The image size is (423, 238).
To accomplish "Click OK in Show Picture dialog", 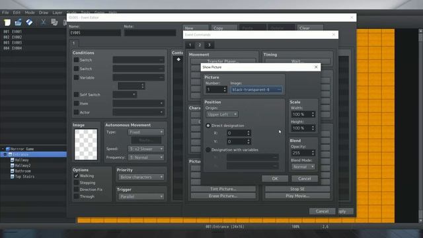I will [x=275, y=178].
